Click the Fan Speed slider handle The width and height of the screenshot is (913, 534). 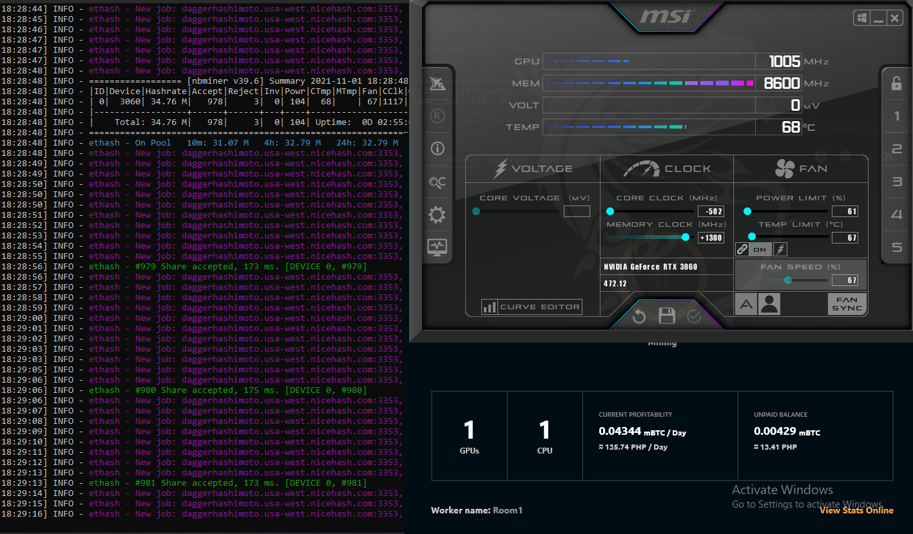coord(788,280)
